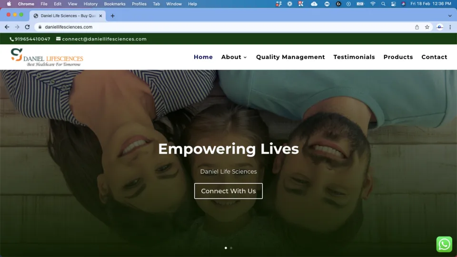The width and height of the screenshot is (457, 257).
Task: View site info via the padlock icon
Action: point(40,27)
